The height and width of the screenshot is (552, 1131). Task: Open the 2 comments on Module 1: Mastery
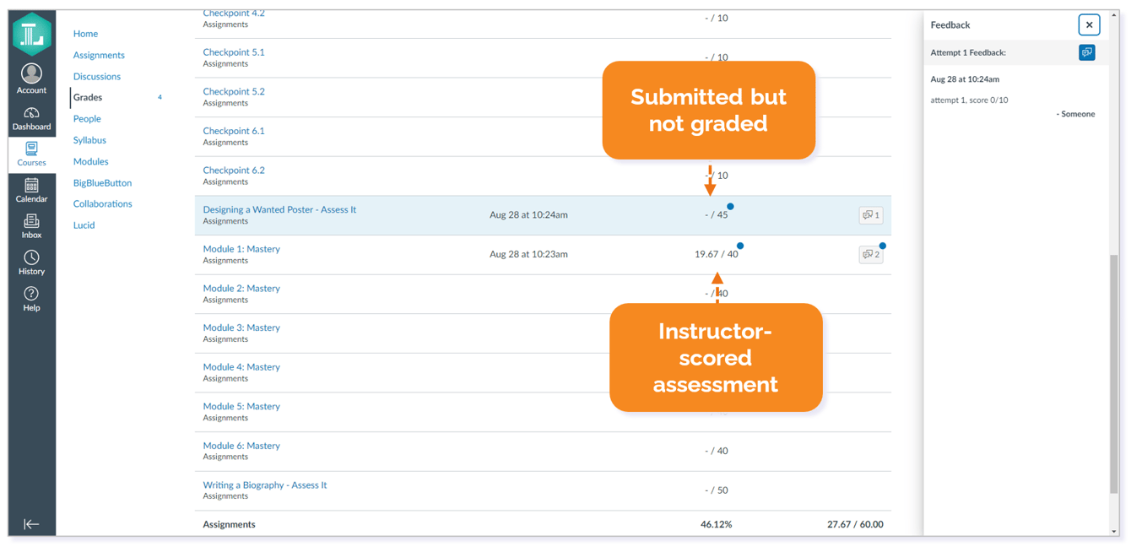click(x=870, y=254)
